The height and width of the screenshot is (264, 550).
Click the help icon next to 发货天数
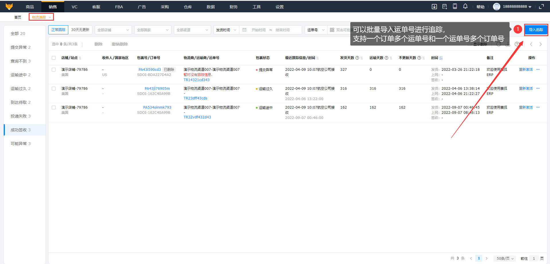click(357, 58)
